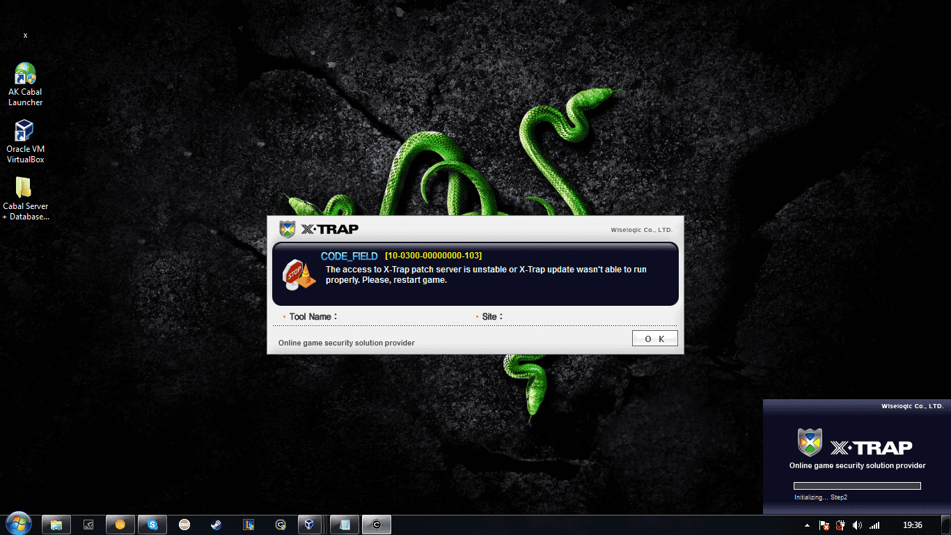Click the CODE_FIELD label

(x=349, y=256)
